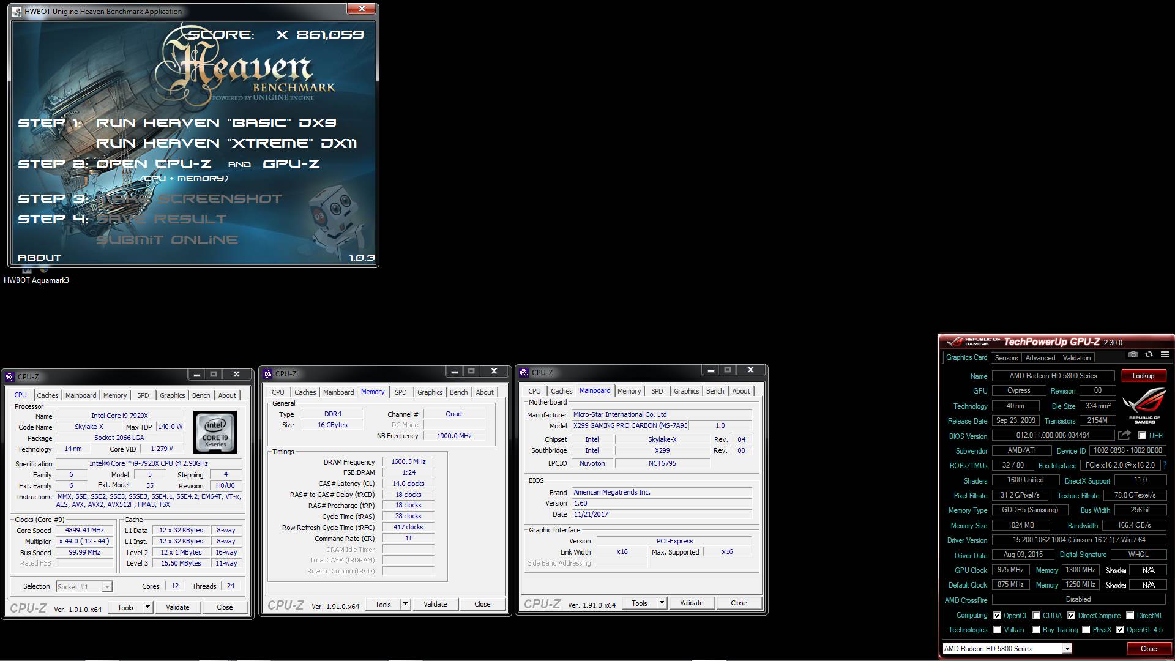
Task: Toggle CUDA checkbox in GPU-Z
Action: (x=1037, y=616)
